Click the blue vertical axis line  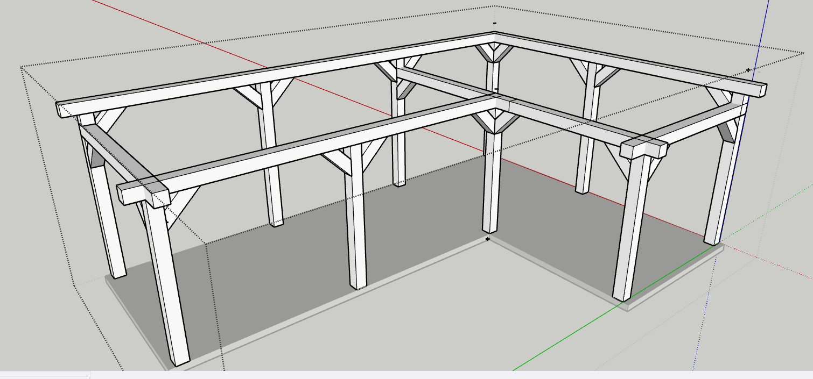click(x=763, y=27)
